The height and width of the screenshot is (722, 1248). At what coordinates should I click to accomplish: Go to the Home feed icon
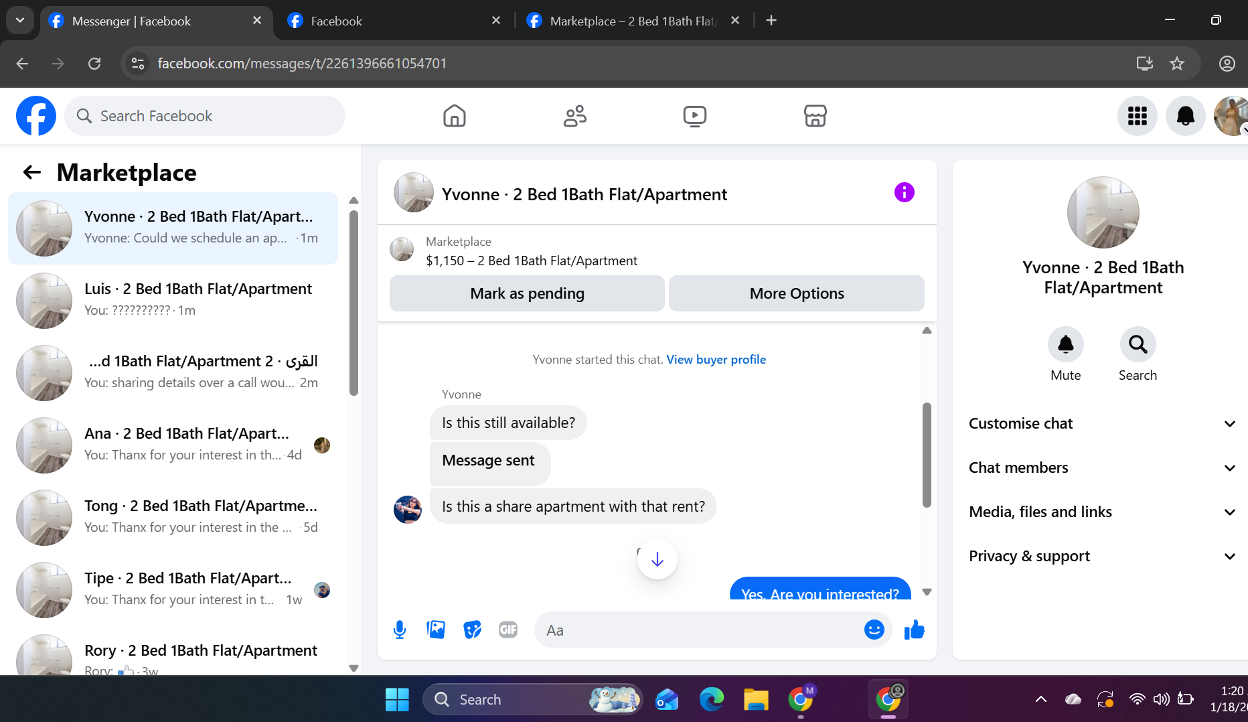pyautogui.click(x=455, y=116)
